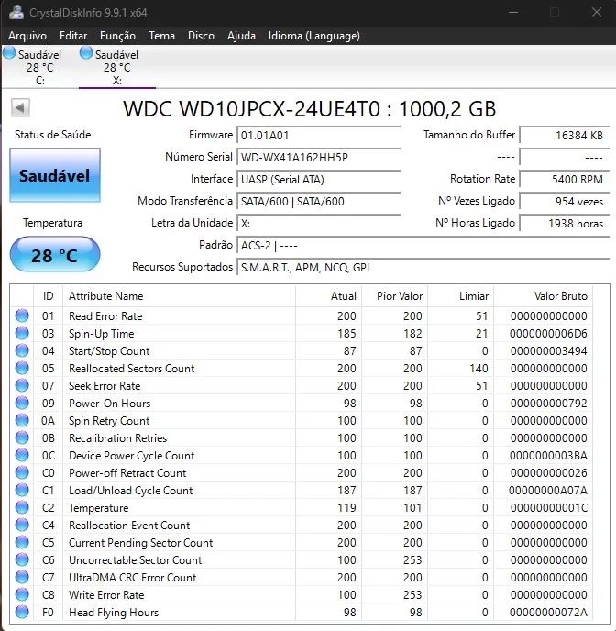
Task: Click the disk title WDC WD10JPCX-24UE4T0
Action: [x=251, y=108]
